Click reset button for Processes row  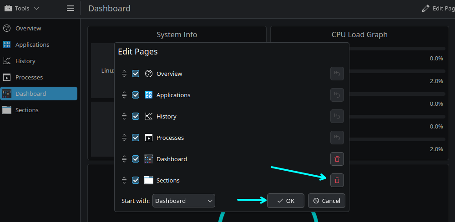click(337, 138)
